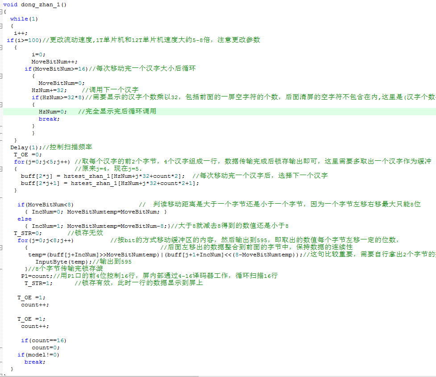The height and width of the screenshot is (377, 436).
Task: Click the T_STR=0; assignment
Action: 28,233
